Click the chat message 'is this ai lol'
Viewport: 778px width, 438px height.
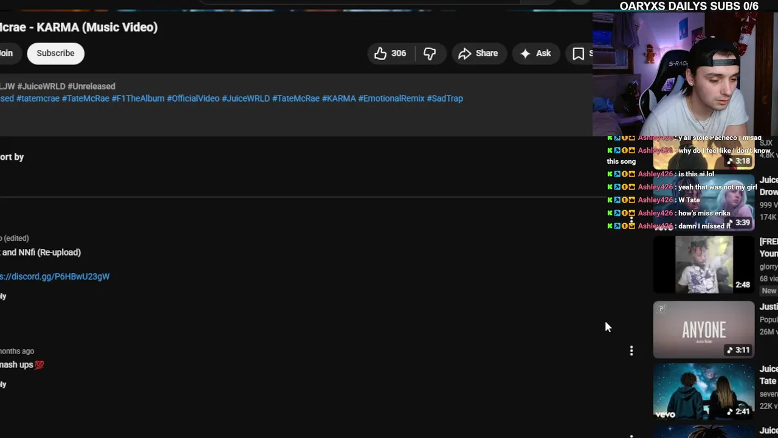[x=696, y=174]
